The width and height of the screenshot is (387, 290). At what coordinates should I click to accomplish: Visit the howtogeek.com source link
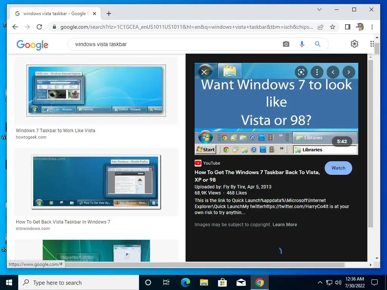pyautogui.click(x=31, y=137)
